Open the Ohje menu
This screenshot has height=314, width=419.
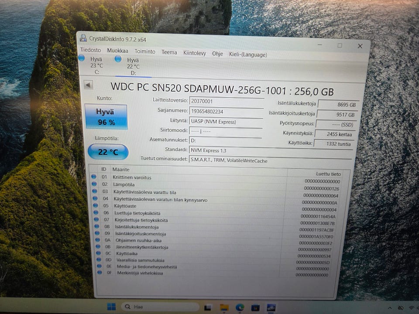point(217,54)
